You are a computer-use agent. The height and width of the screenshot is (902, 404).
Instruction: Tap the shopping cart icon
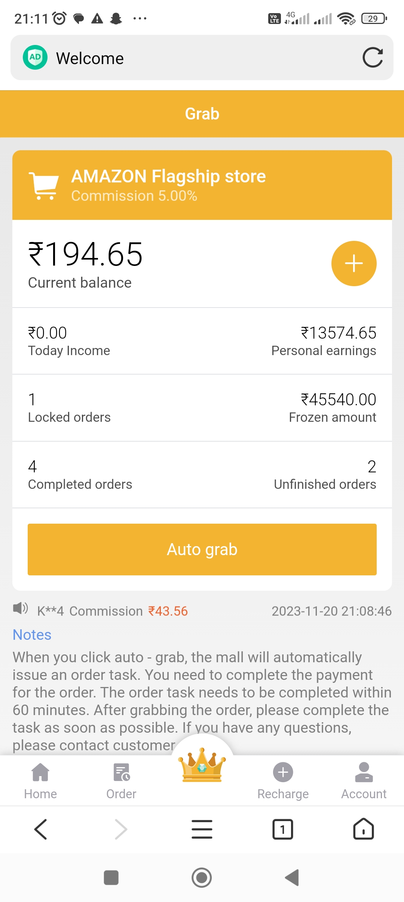point(44,185)
